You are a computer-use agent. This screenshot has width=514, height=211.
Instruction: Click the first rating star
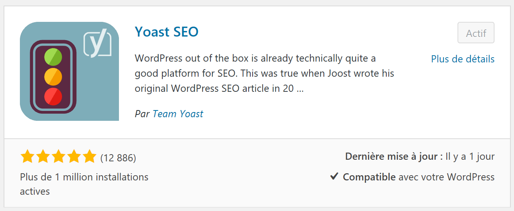point(27,157)
